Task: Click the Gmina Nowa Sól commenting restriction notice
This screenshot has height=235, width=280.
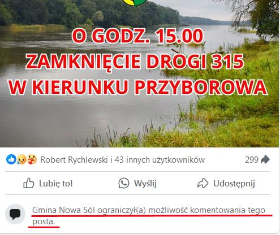Action: (149, 216)
